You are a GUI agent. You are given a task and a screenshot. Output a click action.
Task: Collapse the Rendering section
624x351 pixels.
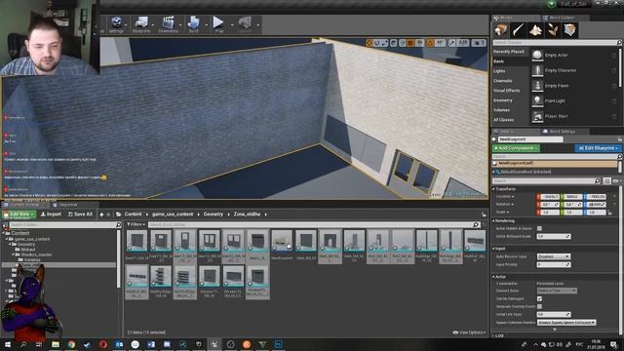[494, 221]
